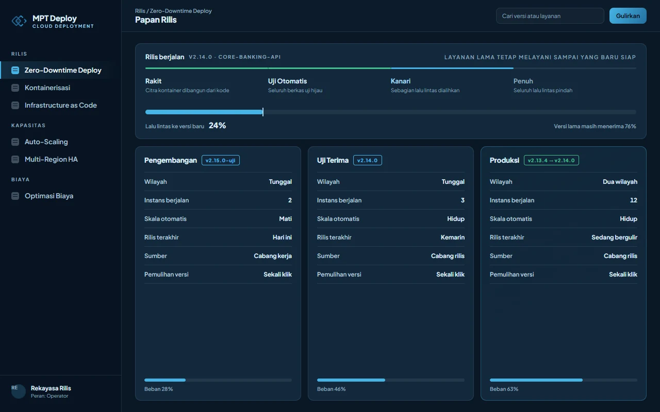The height and width of the screenshot is (412, 660).
Task: Select the Penuh pipeline stage
Action: click(x=574, y=81)
